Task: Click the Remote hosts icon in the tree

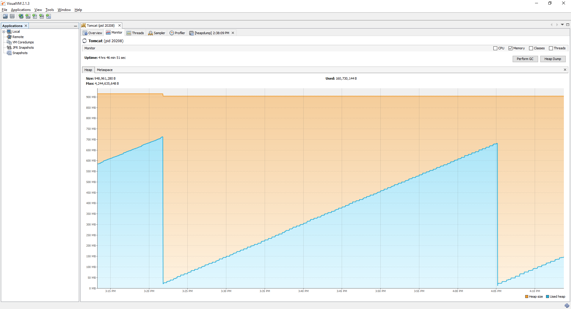Action: pos(9,37)
